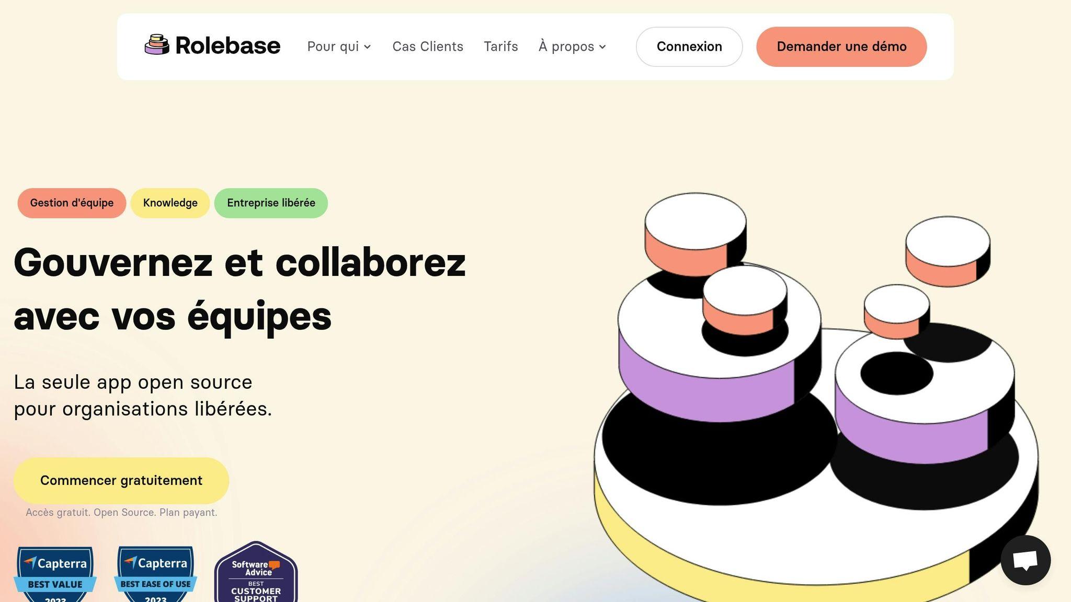The width and height of the screenshot is (1071, 602).
Task: Expand the À propos dropdown chevron
Action: pyautogui.click(x=602, y=47)
